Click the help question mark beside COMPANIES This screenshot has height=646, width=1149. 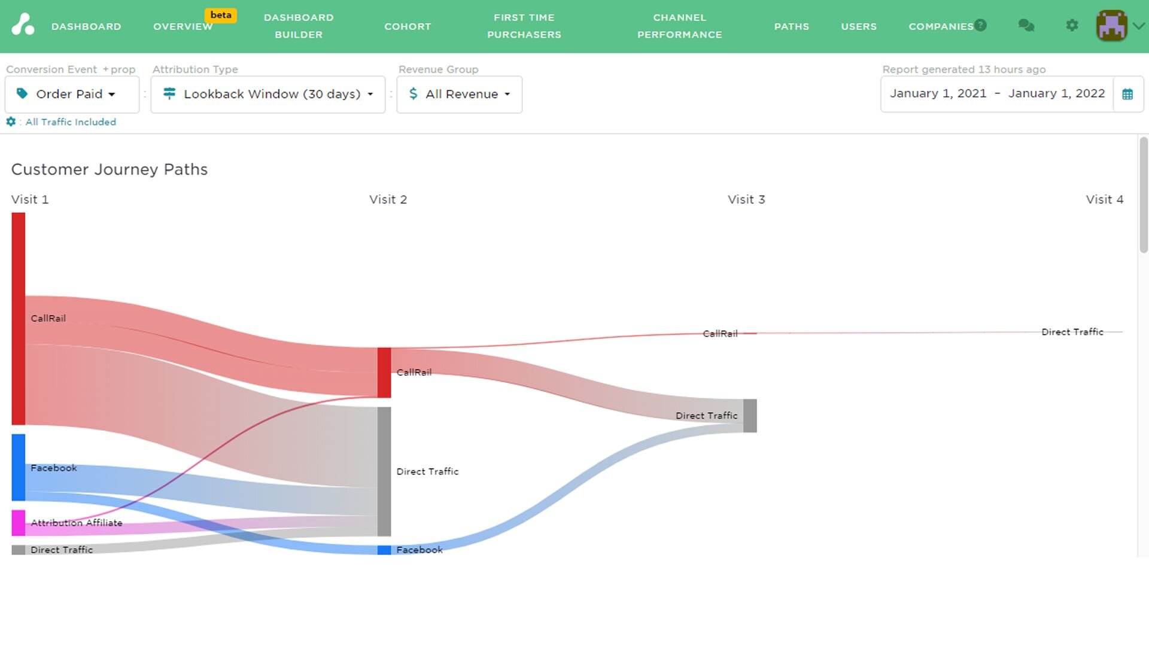point(981,25)
